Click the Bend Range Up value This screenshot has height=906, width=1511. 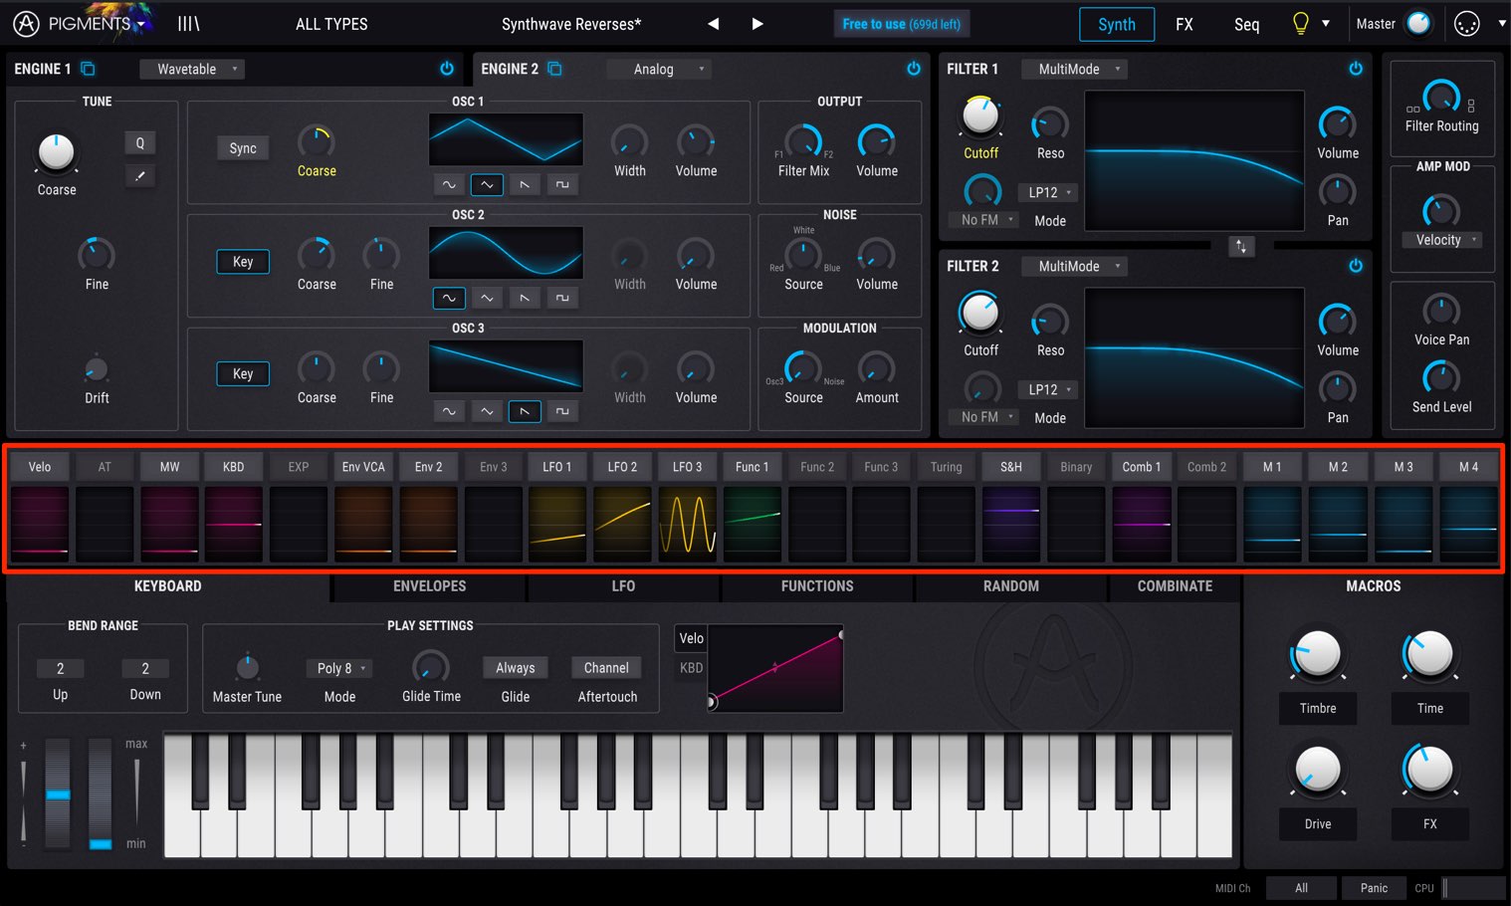[60, 668]
